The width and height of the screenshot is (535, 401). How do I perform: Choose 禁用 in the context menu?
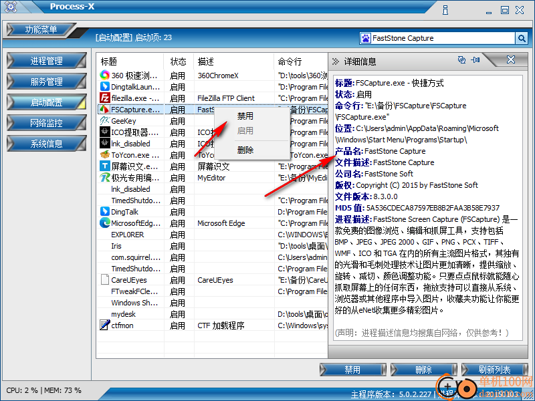pyautogui.click(x=245, y=116)
